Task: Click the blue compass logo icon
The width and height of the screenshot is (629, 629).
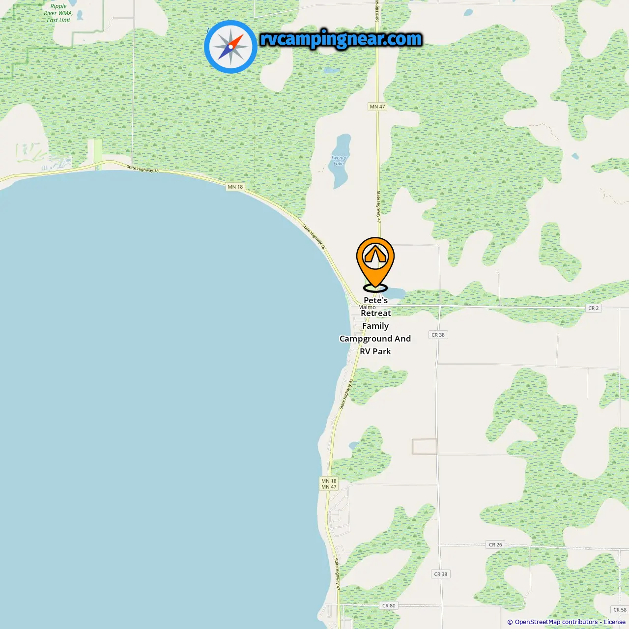Action: coord(230,47)
